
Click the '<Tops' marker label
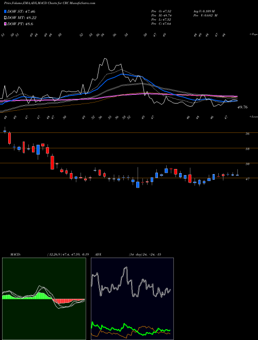(x=253, y=35)
